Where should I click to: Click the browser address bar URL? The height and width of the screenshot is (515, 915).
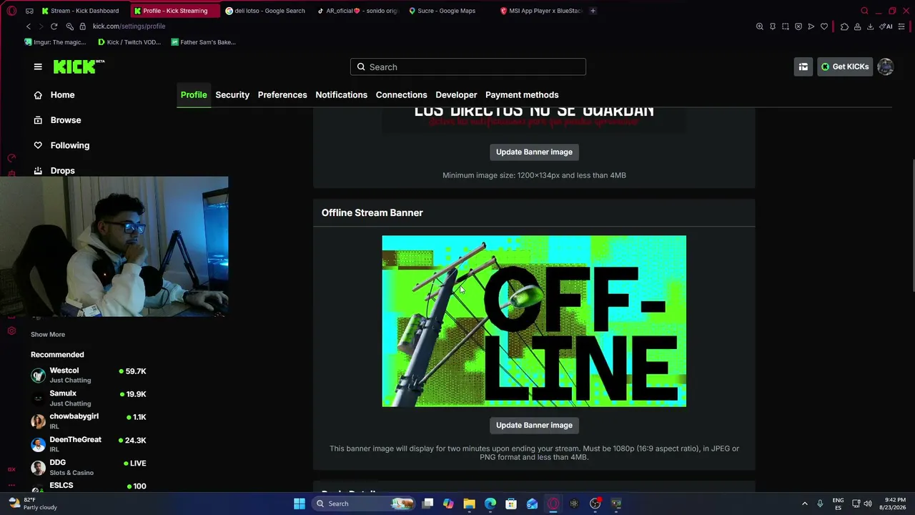click(x=129, y=26)
